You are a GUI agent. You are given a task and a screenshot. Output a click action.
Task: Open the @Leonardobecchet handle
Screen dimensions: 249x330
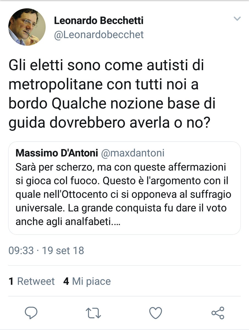click(x=99, y=35)
